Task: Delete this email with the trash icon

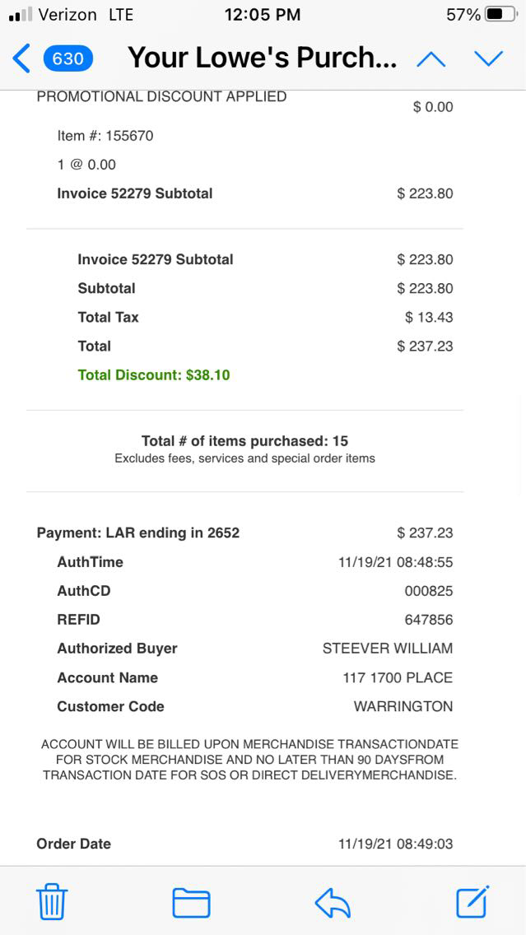Action: pos(52,902)
